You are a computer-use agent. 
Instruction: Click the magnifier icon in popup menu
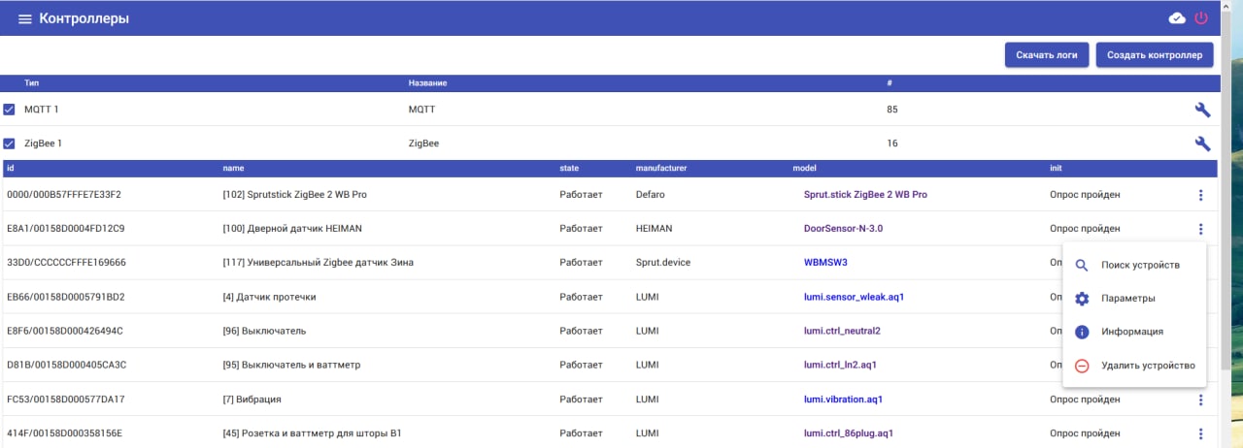click(1082, 265)
